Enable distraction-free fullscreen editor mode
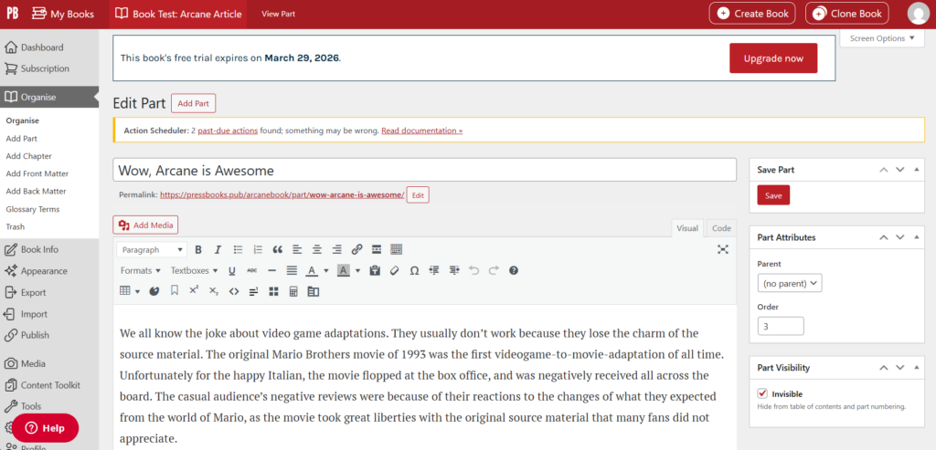 (x=723, y=250)
